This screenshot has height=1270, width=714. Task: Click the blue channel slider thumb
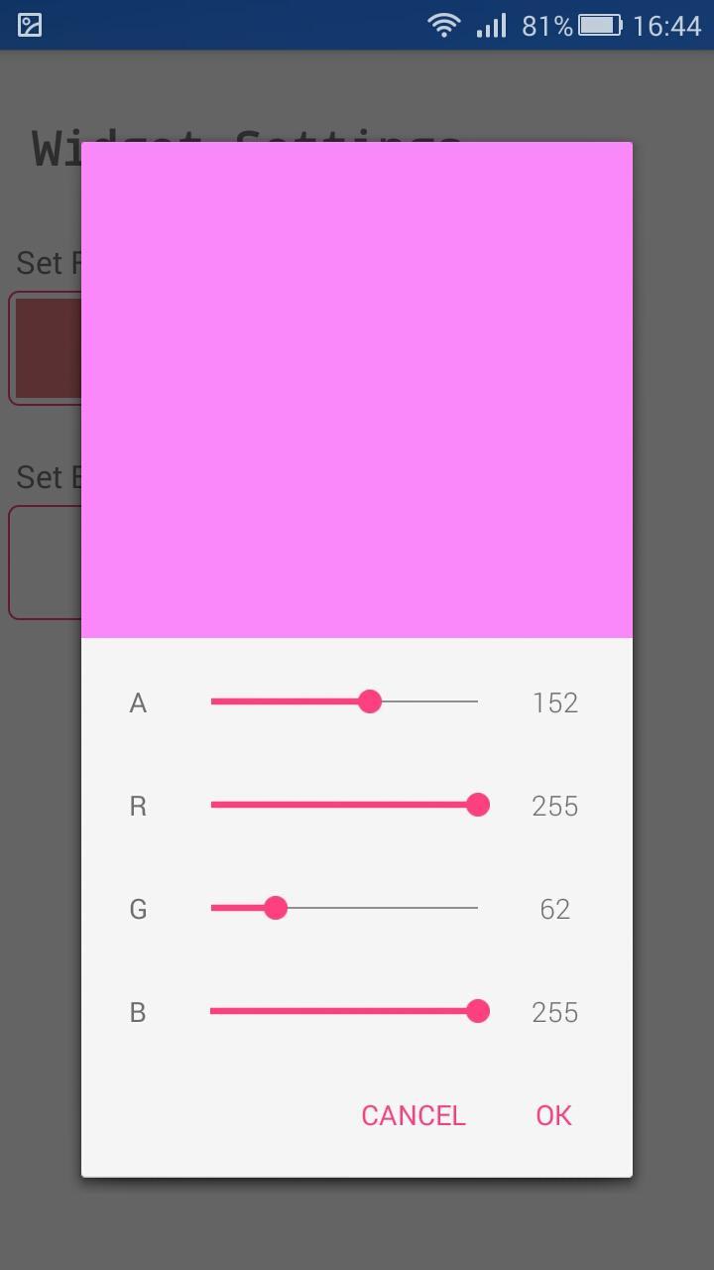(x=478, y=1011)
